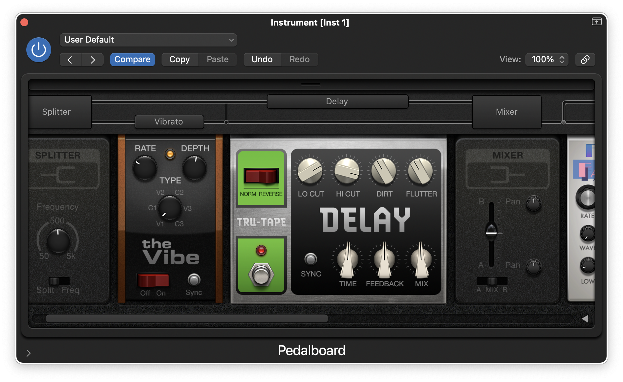
Task: Click the Delay FEEDBACK knob
Action: [384, 260]
